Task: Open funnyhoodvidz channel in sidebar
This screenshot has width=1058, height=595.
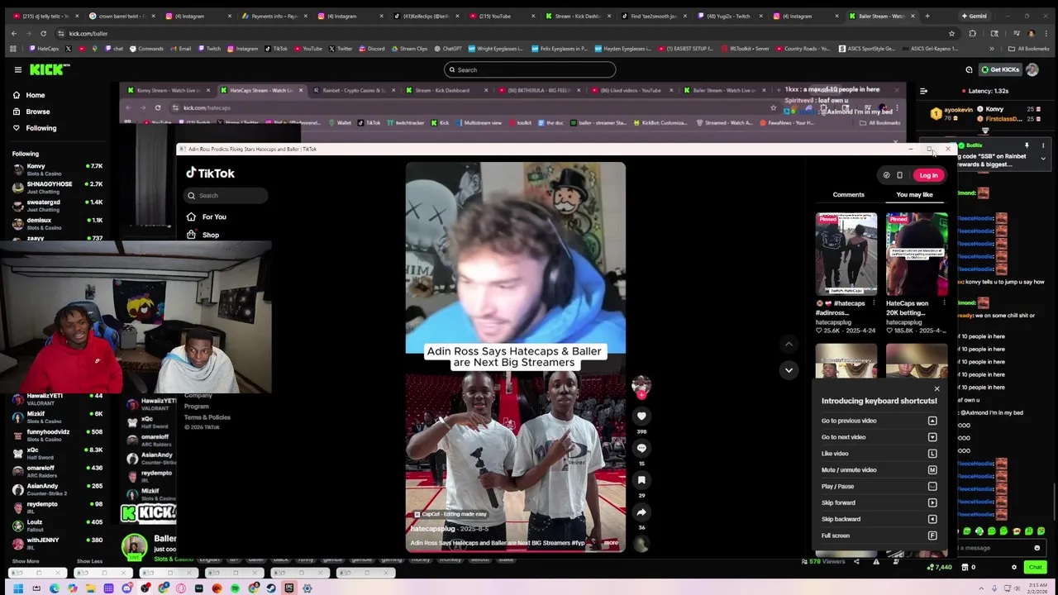Action: click(56, 436)
